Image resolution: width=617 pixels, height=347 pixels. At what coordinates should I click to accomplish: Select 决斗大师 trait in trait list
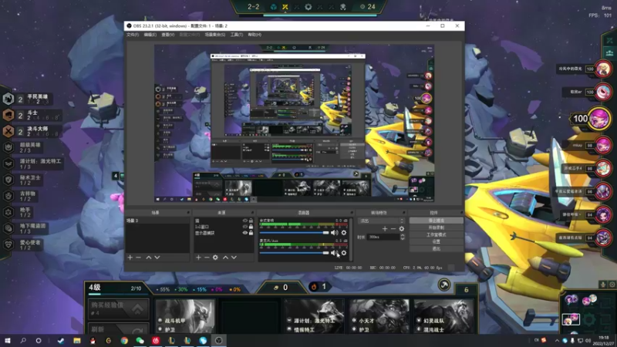pos(31,131)
